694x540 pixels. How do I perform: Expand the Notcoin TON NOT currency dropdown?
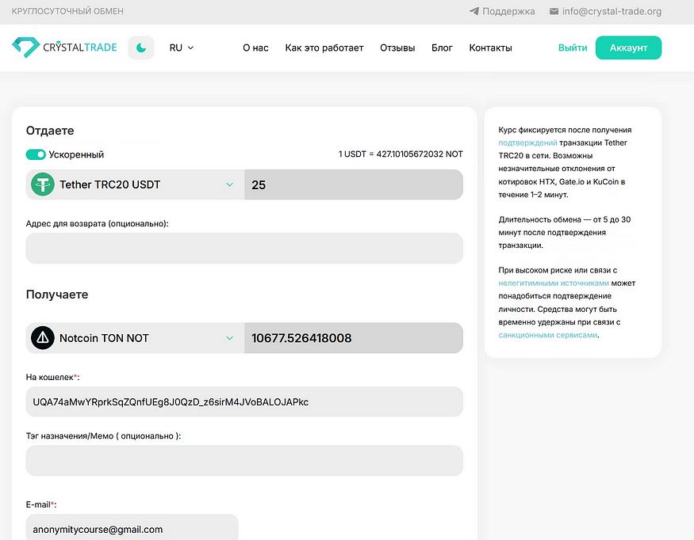(135, 337)
